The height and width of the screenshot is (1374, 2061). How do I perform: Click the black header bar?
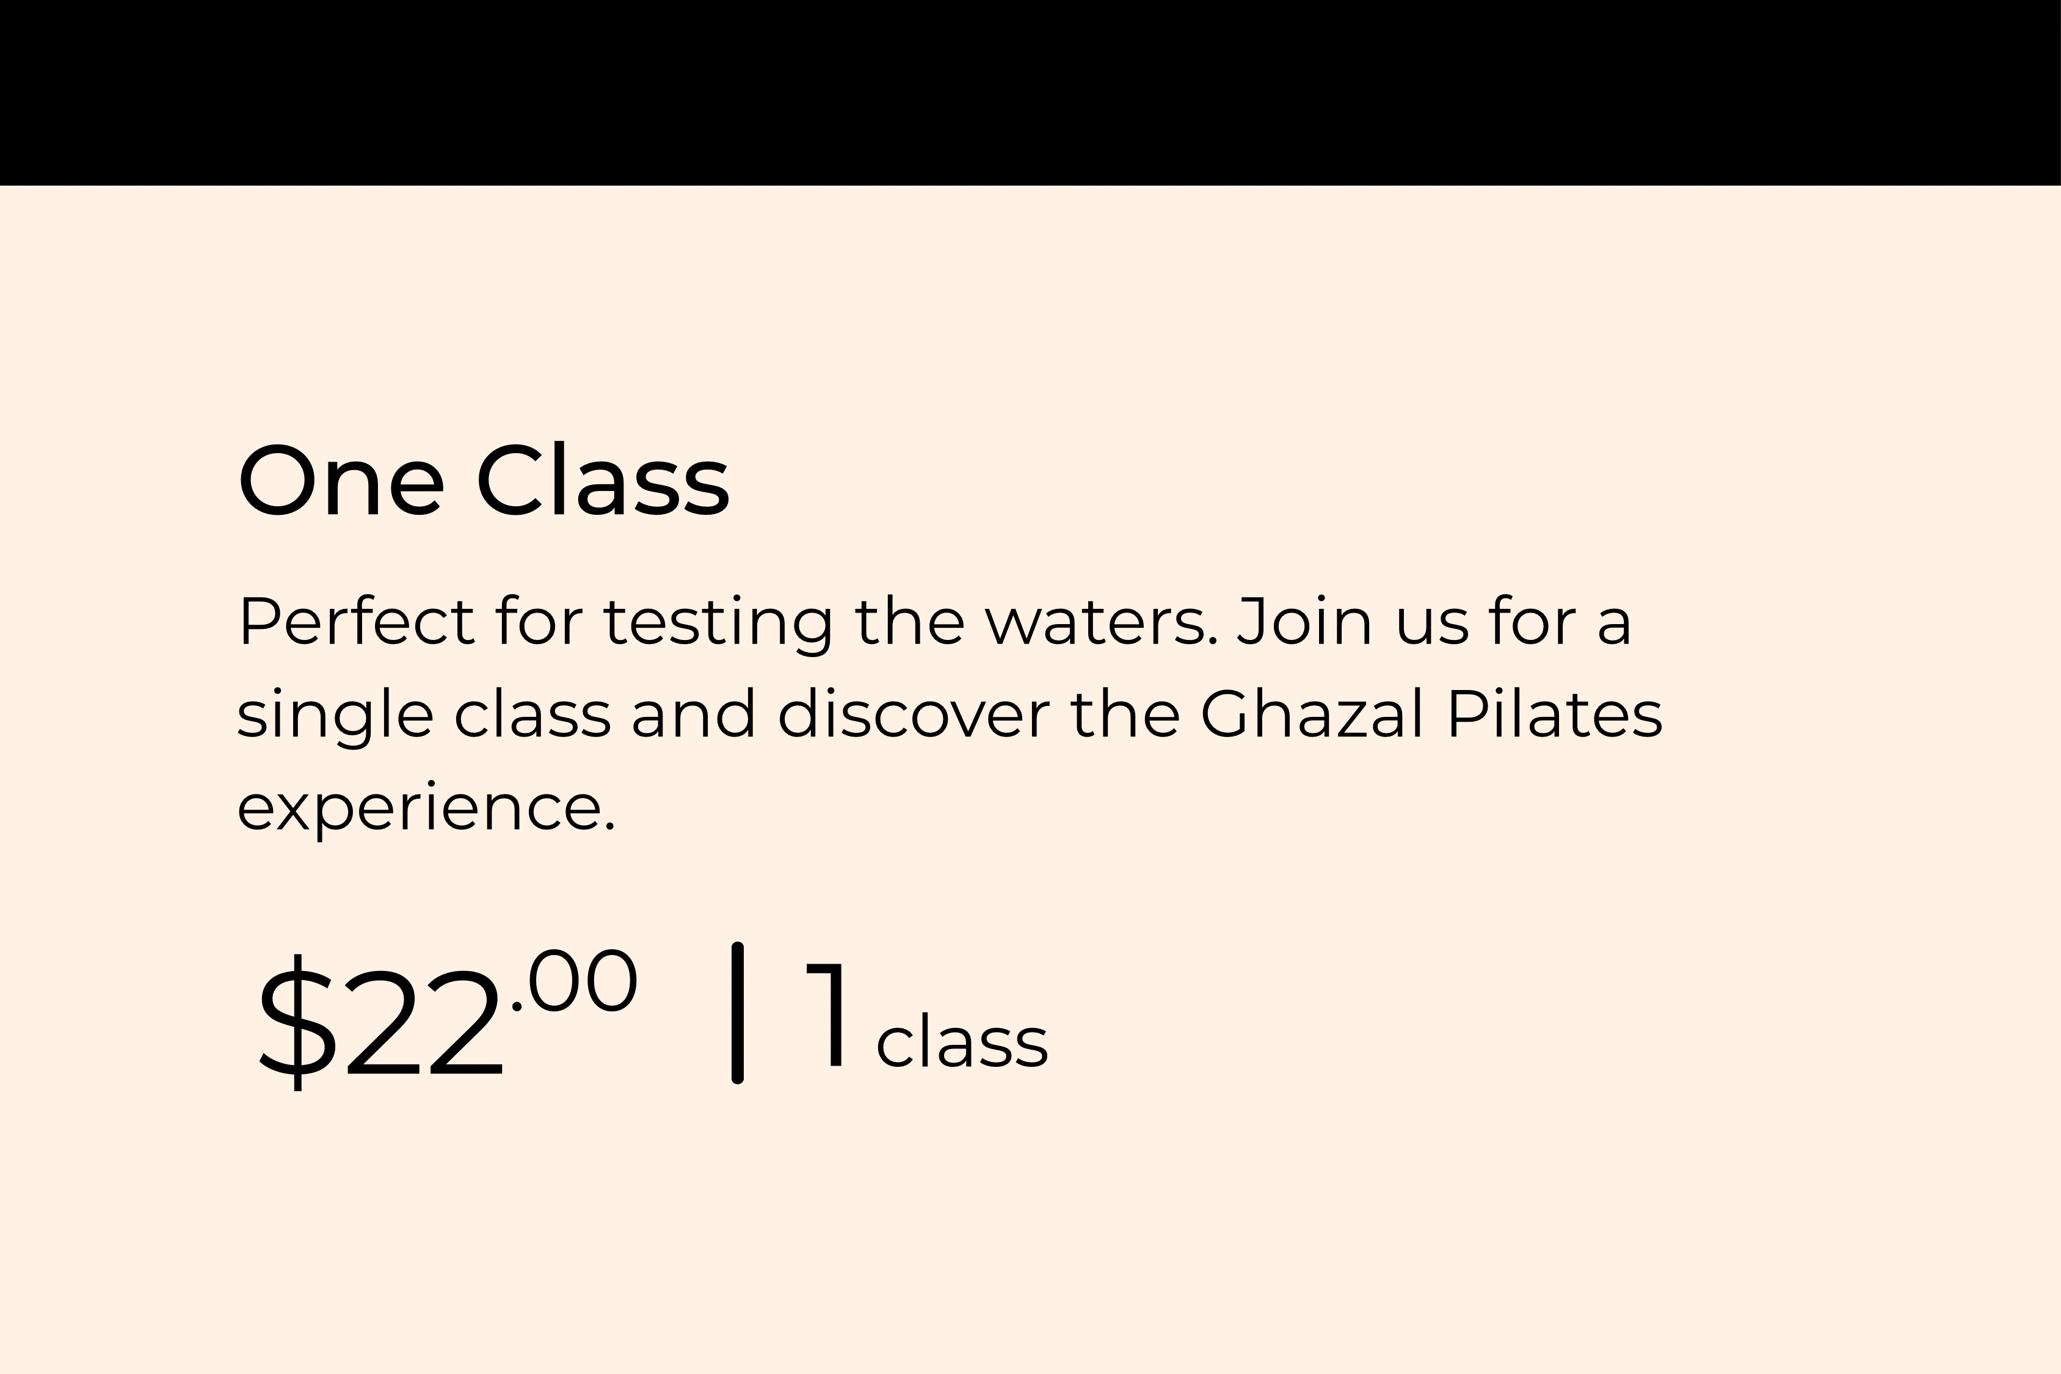1031,92
